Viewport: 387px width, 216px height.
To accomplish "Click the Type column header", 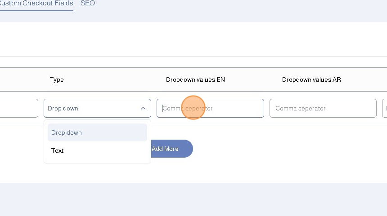I will (57, 79).
